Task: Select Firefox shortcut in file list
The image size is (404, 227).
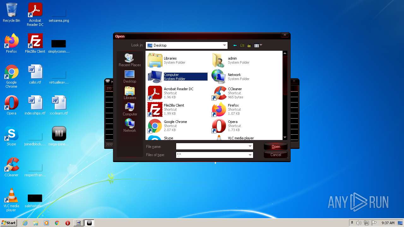Action: click(242, 109)
